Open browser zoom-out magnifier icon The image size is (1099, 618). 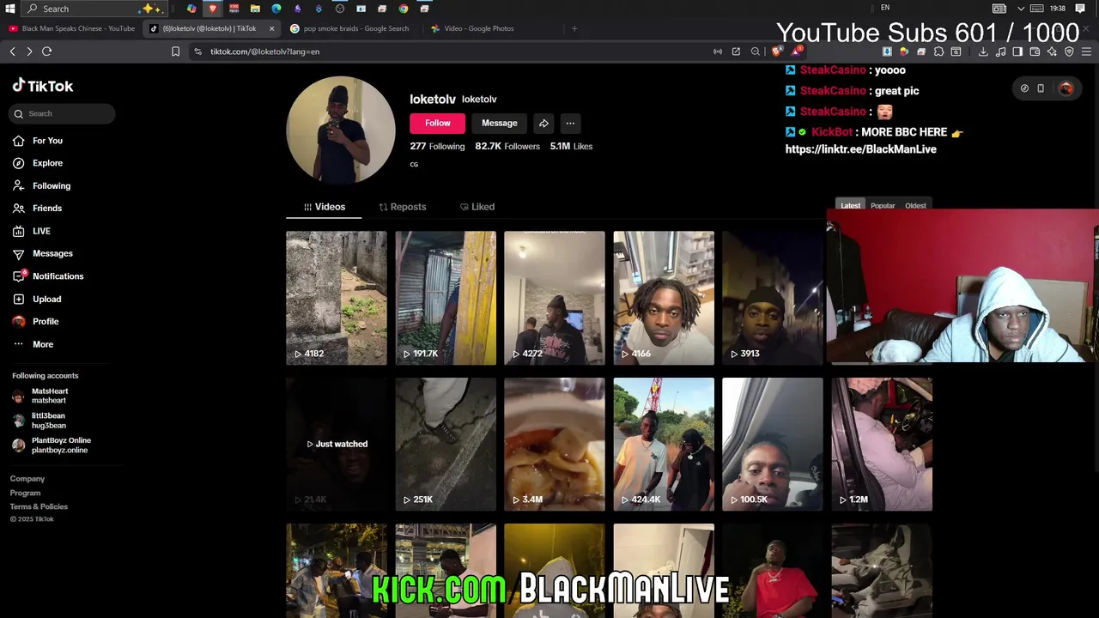coord(756,51)
